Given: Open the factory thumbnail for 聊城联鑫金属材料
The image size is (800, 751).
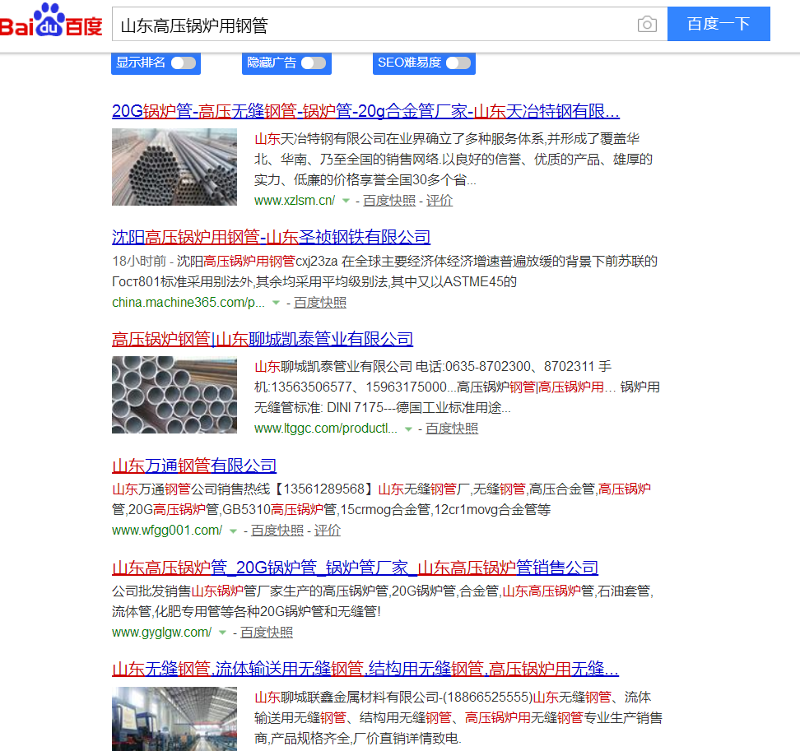Looking at the screenshot, I should (x=174, y=719).
